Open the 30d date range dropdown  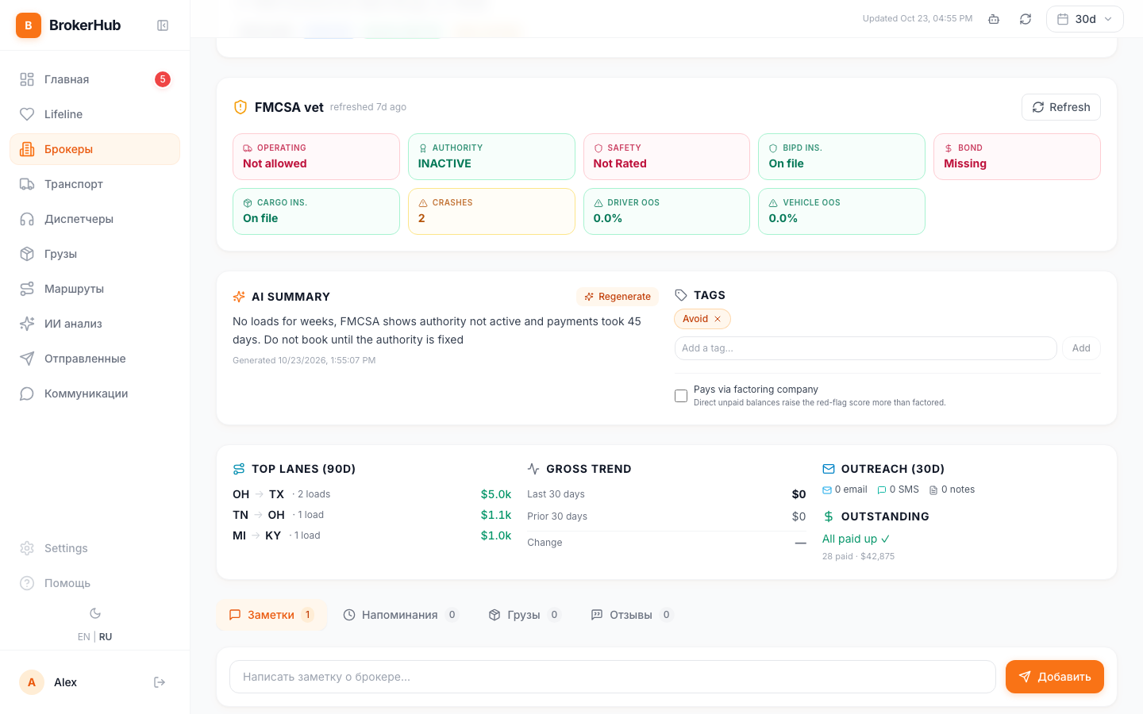tap(1085, 19)
